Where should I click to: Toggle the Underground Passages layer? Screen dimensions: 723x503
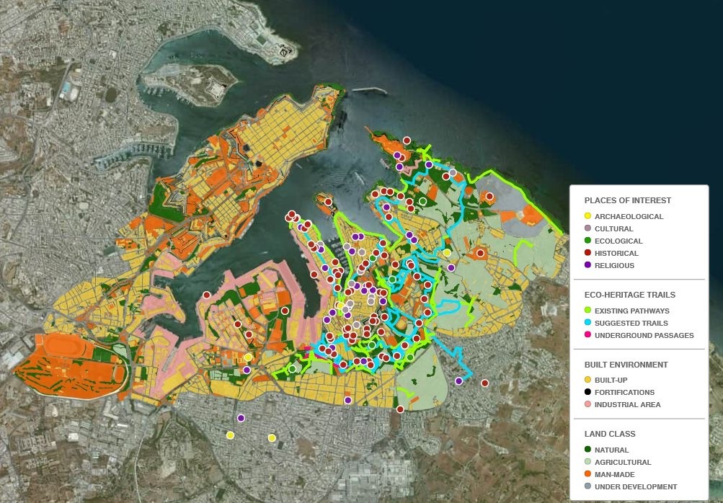coord(644,335)
